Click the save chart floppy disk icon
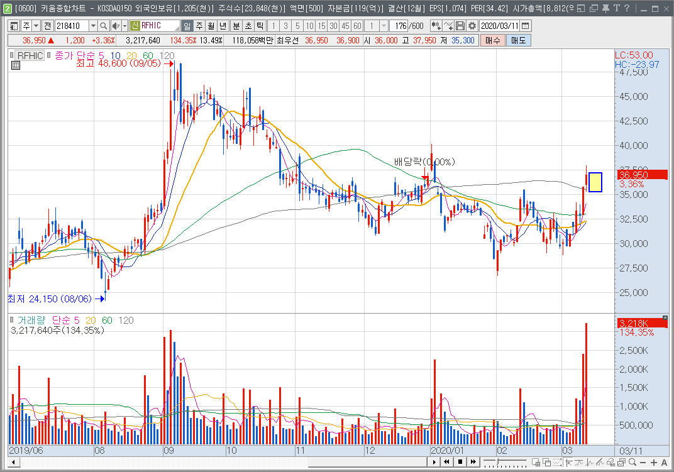Viewport: 674px width, 472px height. pos(460,26)
